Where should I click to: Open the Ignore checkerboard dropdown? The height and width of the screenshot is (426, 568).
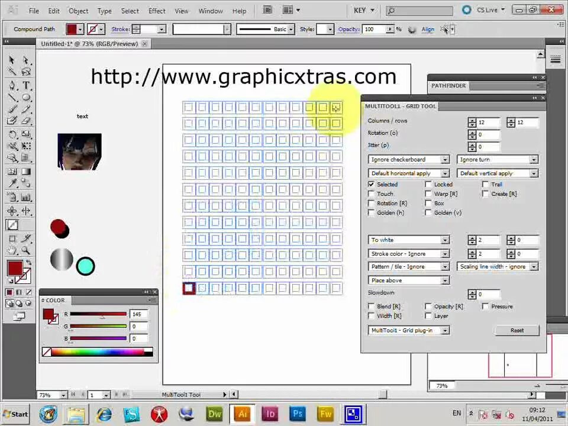coord(445,159)
